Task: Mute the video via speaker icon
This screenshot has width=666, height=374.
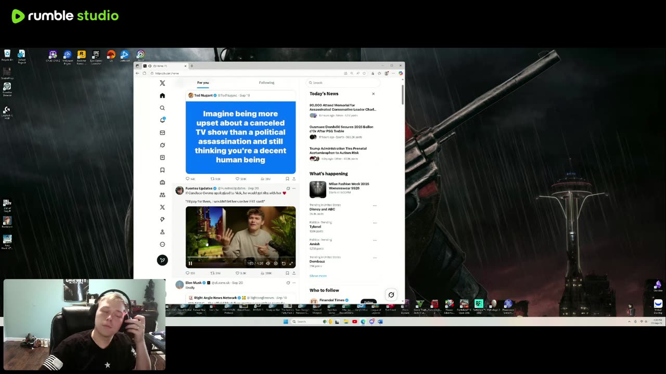Action: [268, 263]
